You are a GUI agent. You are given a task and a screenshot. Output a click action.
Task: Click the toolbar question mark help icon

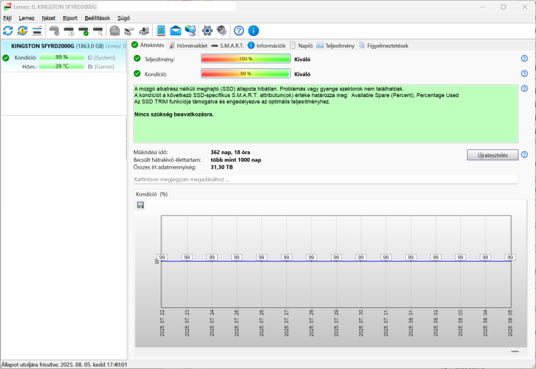(239, 31)
